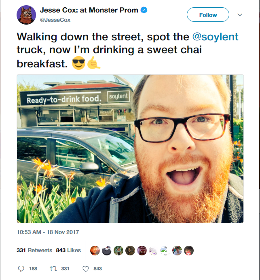This screenshot has width=260, height=280.
Task: View the list of 331 Retweets
Action: pyautogui.click(x=34, y=250)
